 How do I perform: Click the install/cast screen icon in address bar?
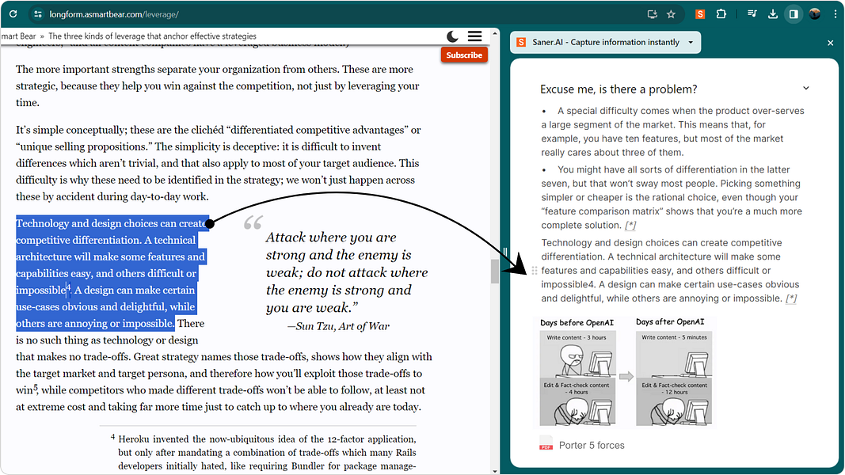point(652,14)
